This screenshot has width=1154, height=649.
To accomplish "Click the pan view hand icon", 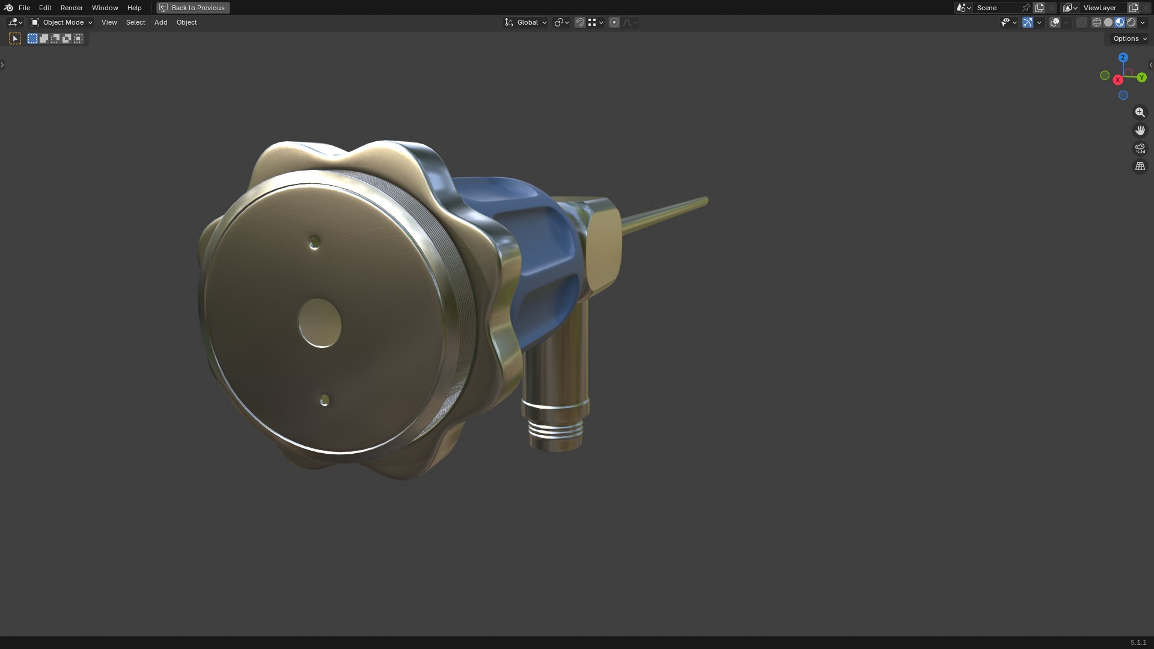I will pyautogui.click(x=1140, y=130).
